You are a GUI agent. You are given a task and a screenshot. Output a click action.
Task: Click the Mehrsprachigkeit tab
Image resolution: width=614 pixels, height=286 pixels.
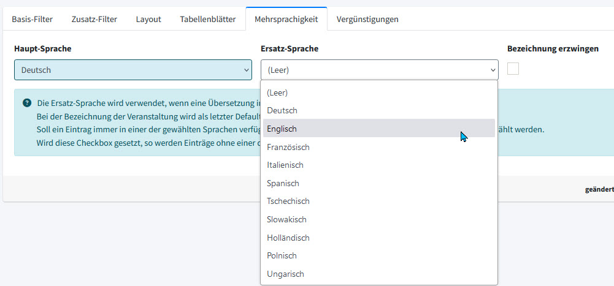point(286,19)
